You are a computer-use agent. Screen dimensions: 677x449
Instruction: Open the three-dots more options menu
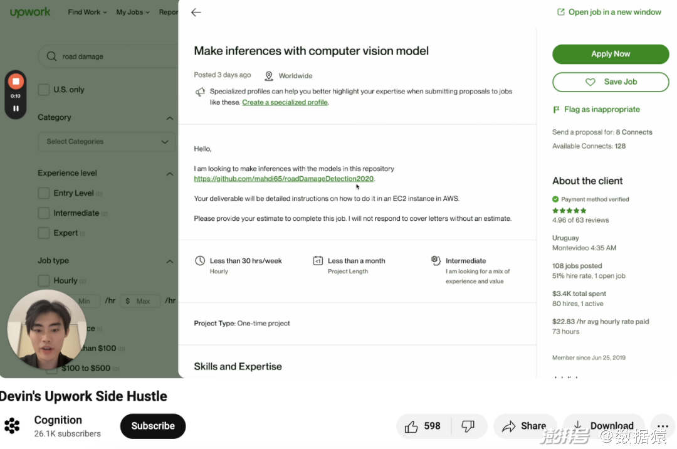[663, 426]
